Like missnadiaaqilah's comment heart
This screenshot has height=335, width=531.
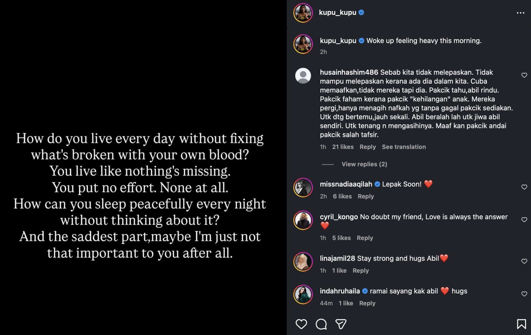pos(524,187)
